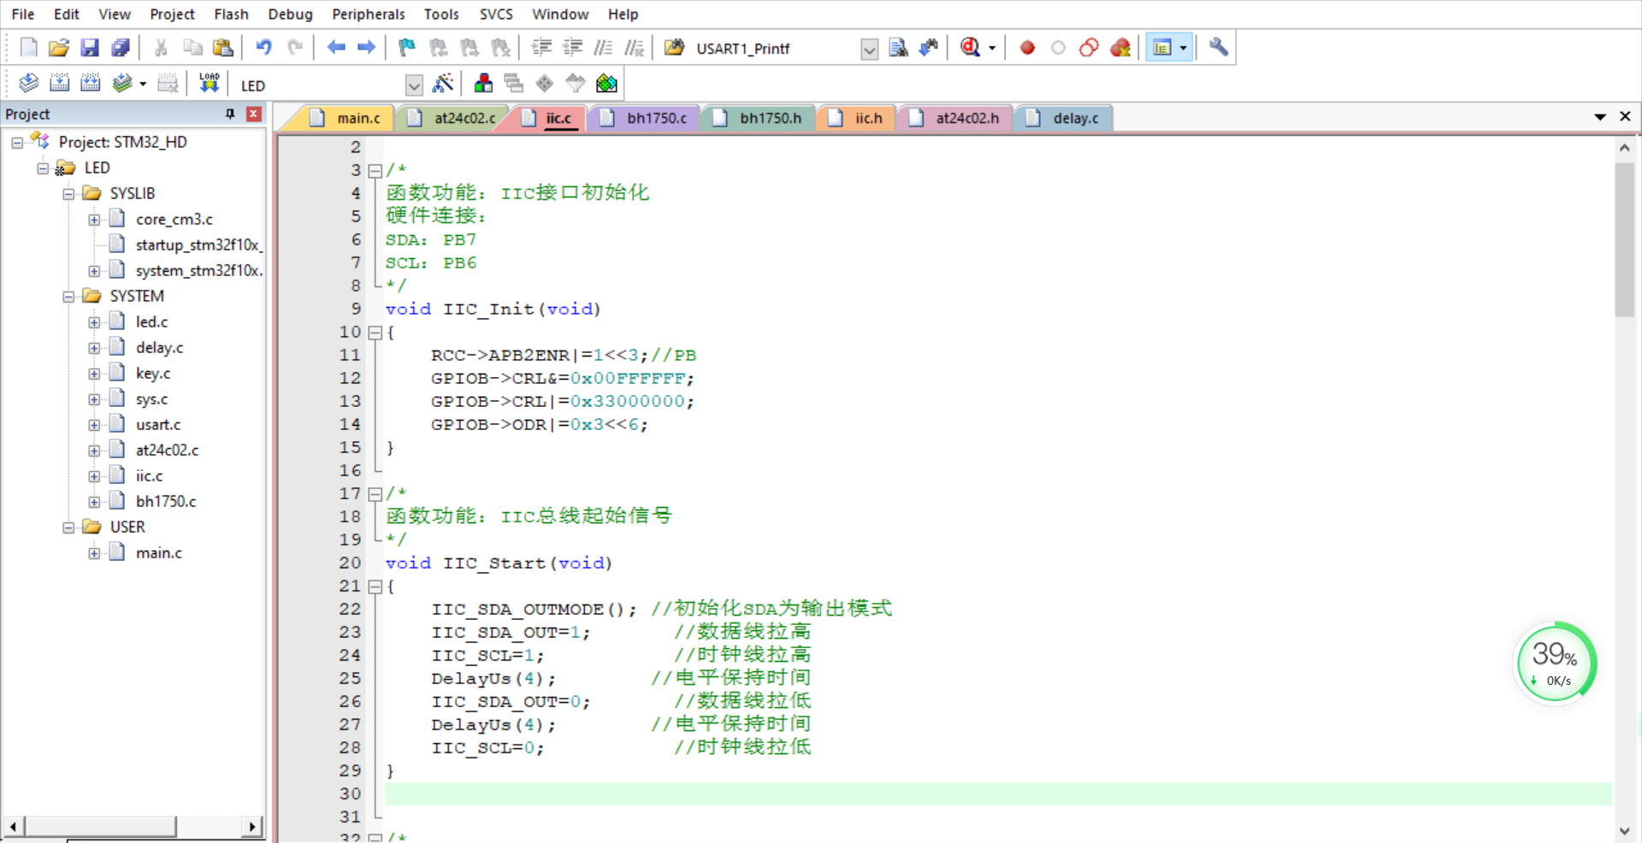This screenshot has height=843, width=1642.
Task: Collapse the USER folder
Action: (68, 528)
